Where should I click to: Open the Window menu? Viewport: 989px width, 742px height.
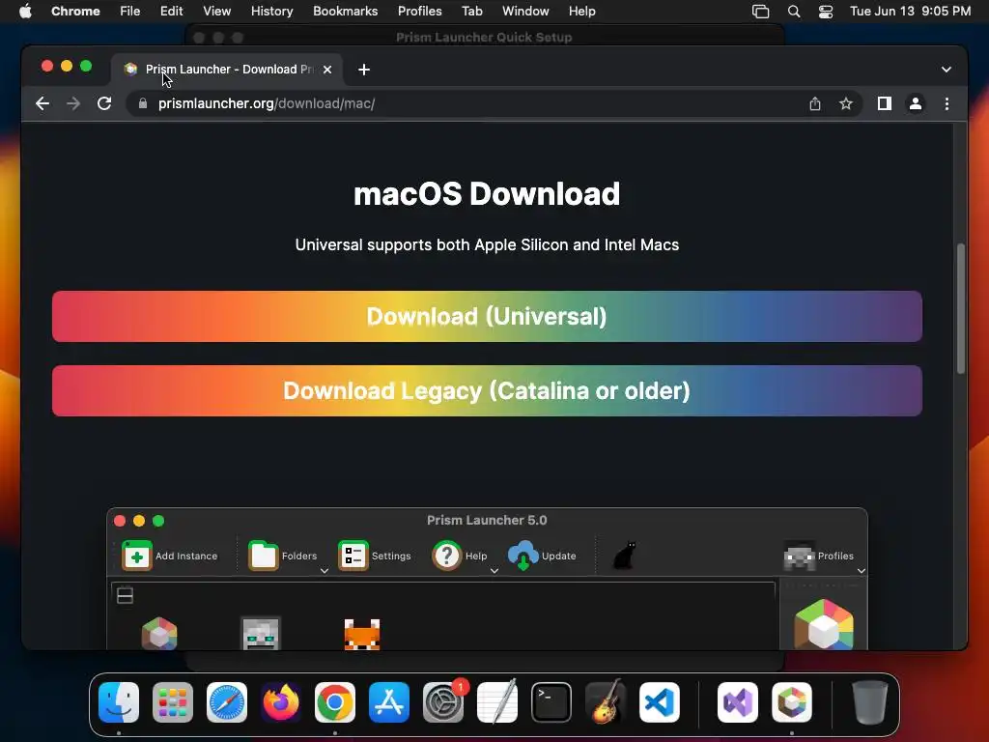pos(525,12)
